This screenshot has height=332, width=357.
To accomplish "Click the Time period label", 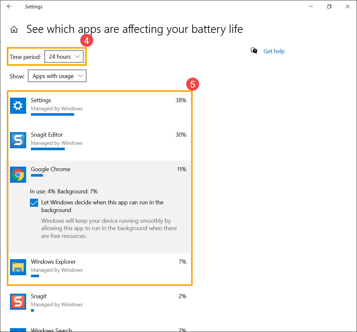I will [x=25, y=57].
